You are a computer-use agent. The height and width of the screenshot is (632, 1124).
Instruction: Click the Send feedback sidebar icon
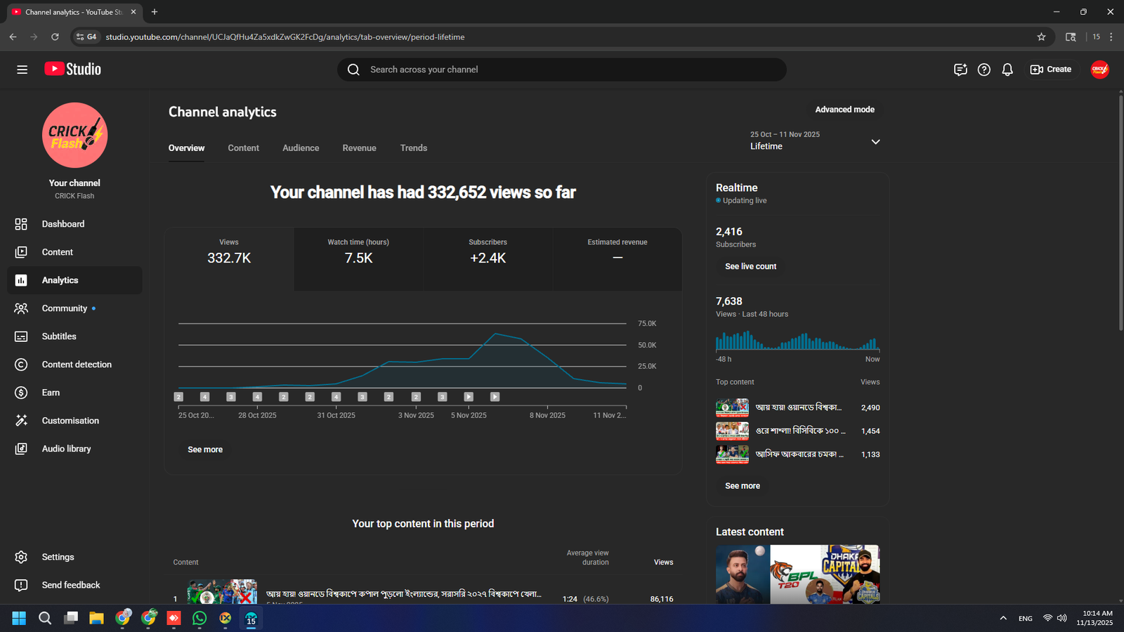tap(21, 585)
